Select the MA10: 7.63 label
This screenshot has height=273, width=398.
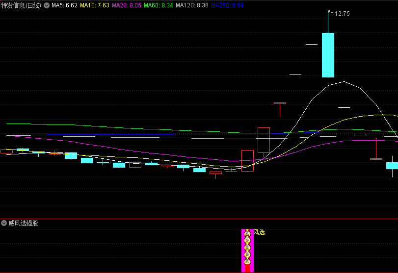[95, 5]
